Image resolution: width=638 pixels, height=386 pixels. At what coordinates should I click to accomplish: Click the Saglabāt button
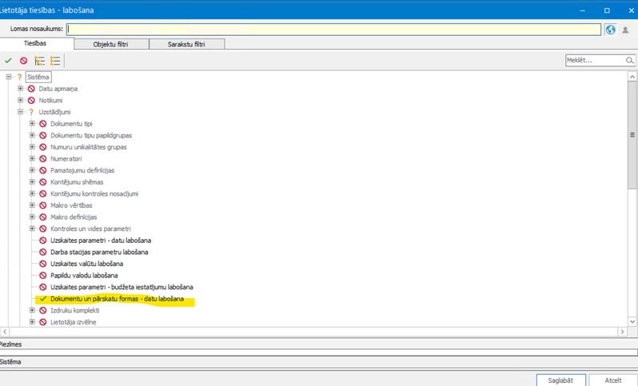tap(560, 380)
